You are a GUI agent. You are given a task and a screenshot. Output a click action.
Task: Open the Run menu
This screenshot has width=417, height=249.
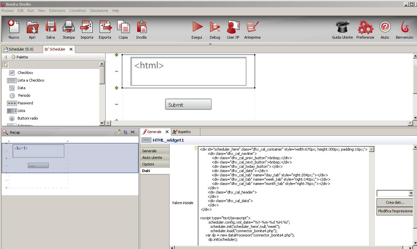coord(31,11)
